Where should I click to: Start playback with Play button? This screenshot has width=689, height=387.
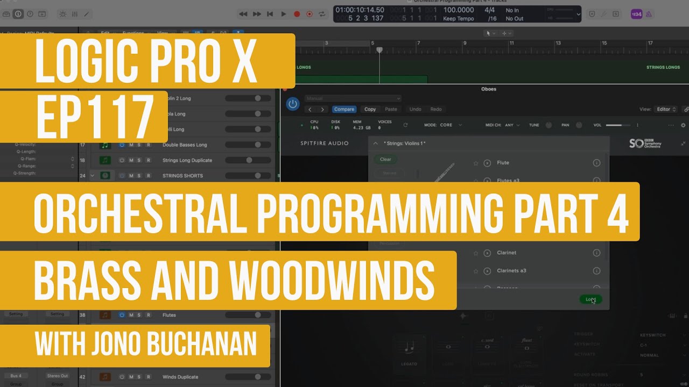click(x=283, y=14)
